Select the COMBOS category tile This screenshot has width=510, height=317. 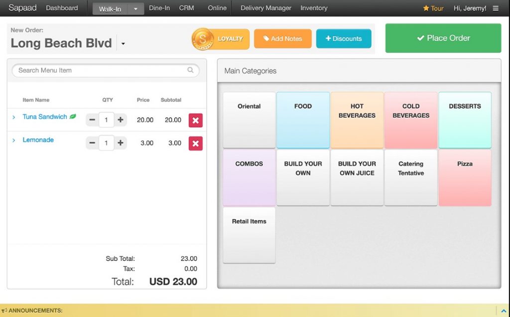tap(249, 178)
